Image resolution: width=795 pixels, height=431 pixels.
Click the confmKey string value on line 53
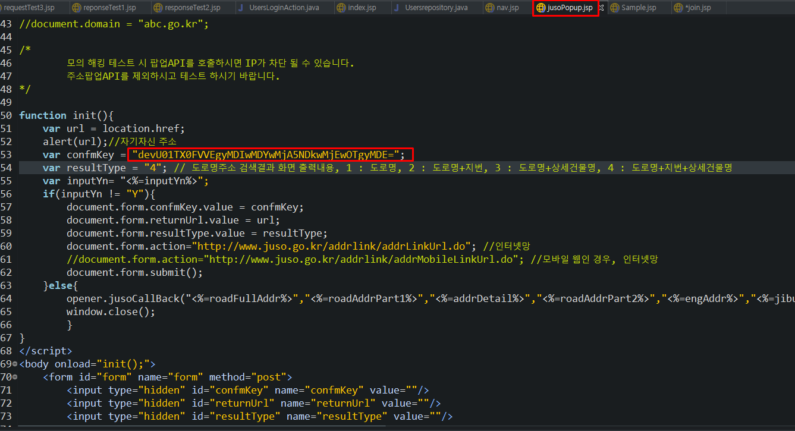click(266, 155)
